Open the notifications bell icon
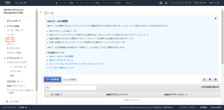Viewport: 224px width, 110px height. [x=166, y=3]
